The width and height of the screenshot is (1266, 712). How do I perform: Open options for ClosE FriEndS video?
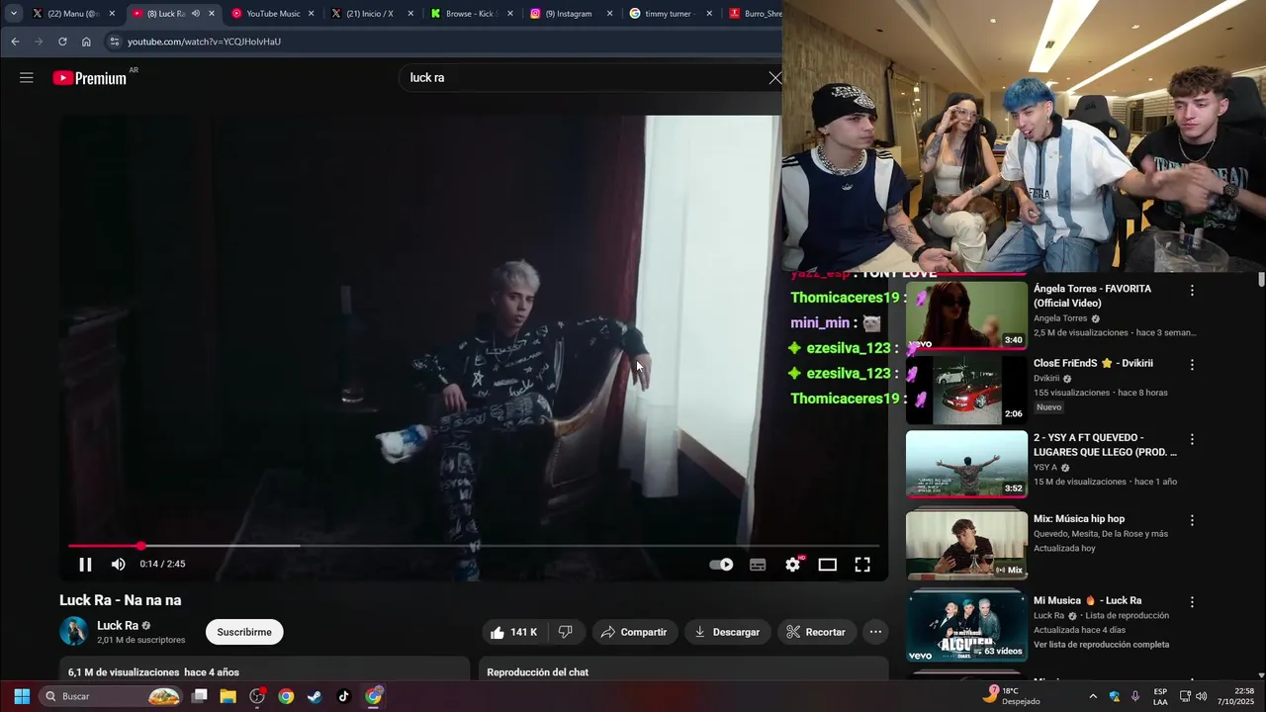[x=1192, y=365]
